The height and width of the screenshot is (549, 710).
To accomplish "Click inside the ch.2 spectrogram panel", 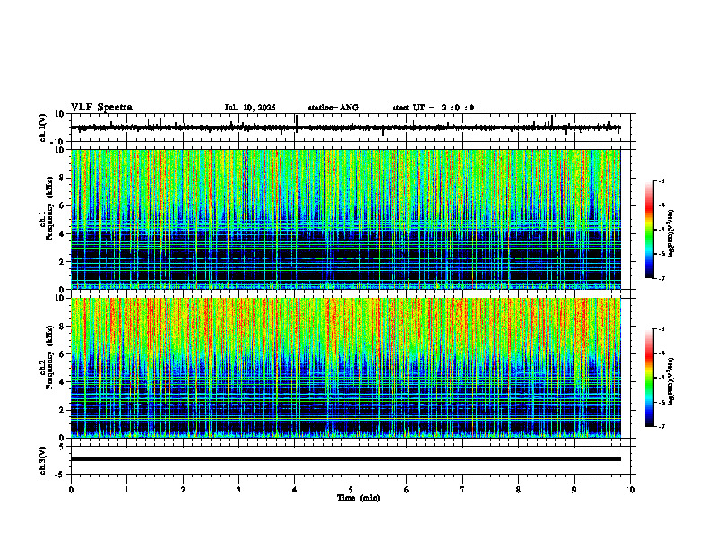I will 345,368.
